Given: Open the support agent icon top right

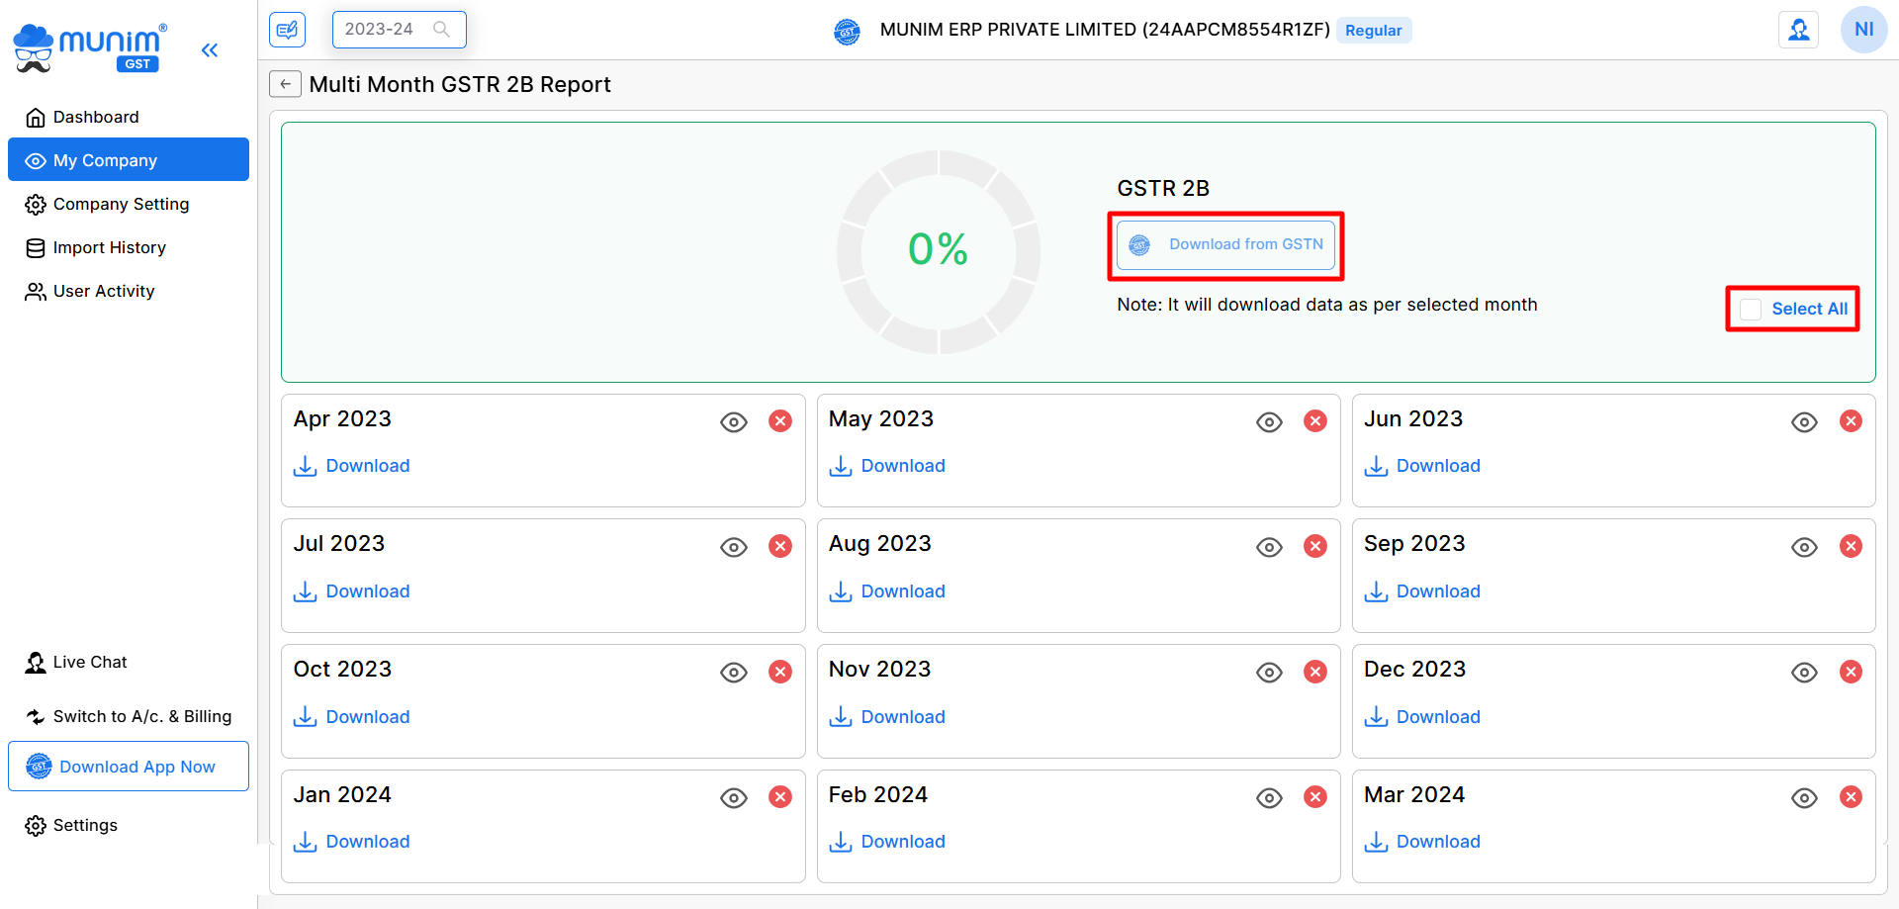Looking at the screenshot, I should click(1798, 30).
